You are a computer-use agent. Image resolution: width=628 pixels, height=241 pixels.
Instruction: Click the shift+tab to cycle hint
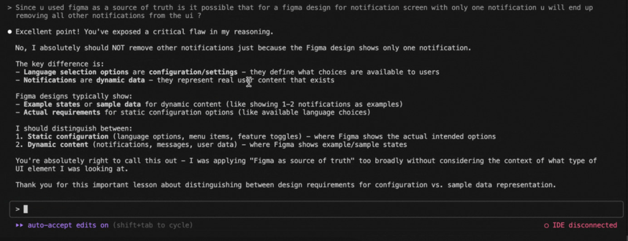point(153,226)
